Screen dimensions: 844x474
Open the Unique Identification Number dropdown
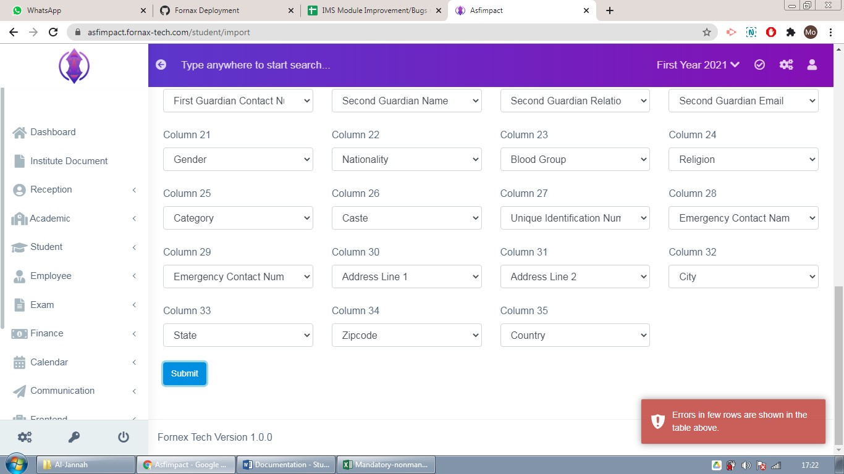tap(575, 218)
